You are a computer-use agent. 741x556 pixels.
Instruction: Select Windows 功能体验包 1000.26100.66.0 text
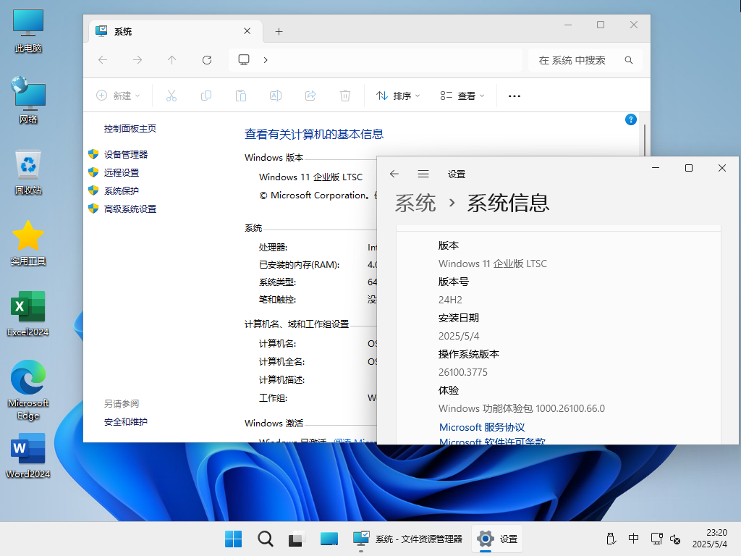click(522, 408)
